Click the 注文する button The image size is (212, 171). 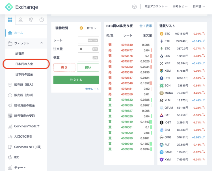(x=76, y=80)
